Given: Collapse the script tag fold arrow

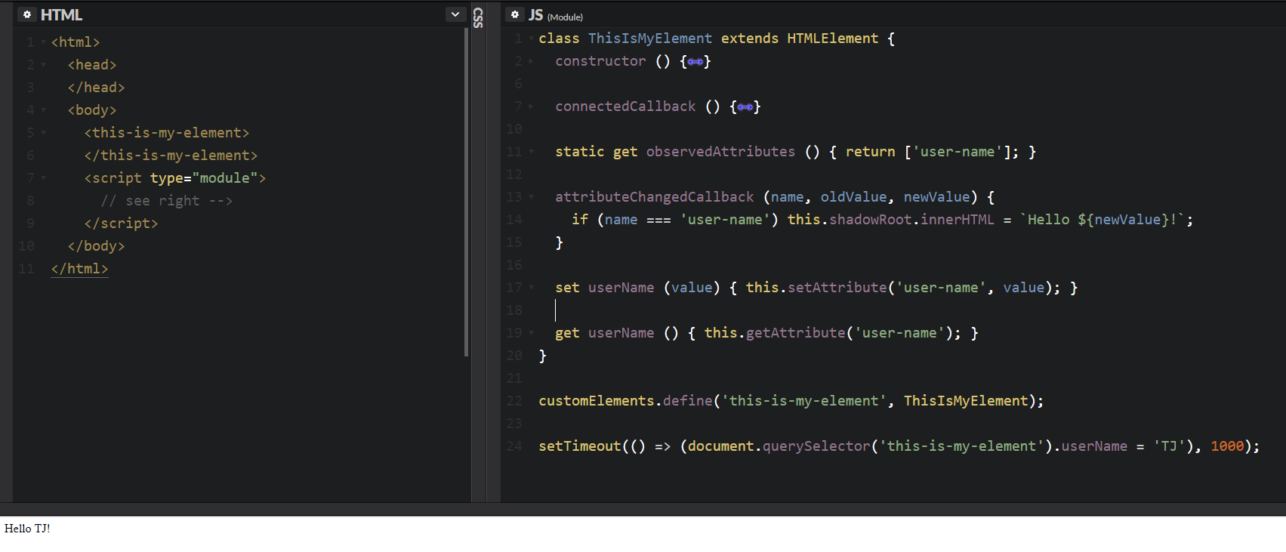Looking at the screenshot, I should [44, 179].
